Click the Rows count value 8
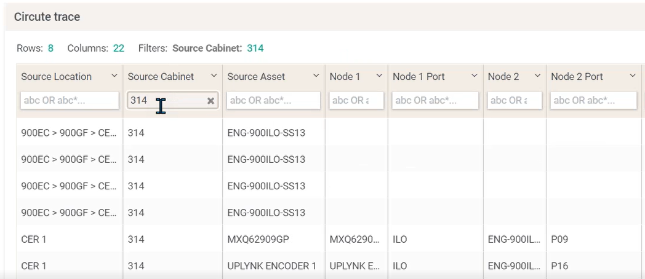Screen dimensions: 645x279 point(50,48)
